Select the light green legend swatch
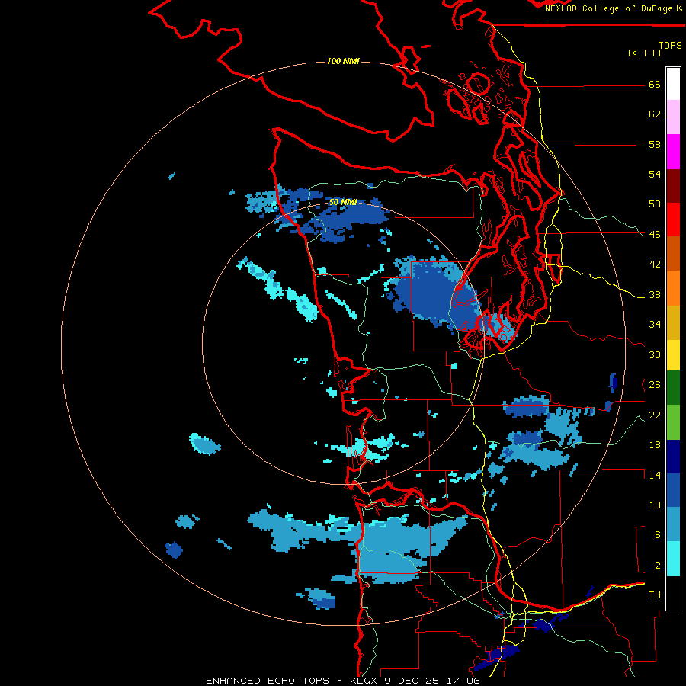The height and width of the screenshot is (686, 686). (x=673, y=422)
